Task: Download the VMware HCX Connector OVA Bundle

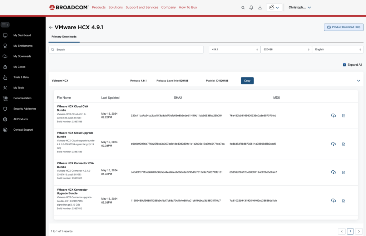Action: (333, 172)
